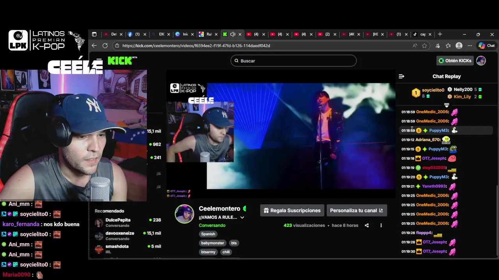Reload the Kick page
Screen dimensions: 499x280
(105, 45)
